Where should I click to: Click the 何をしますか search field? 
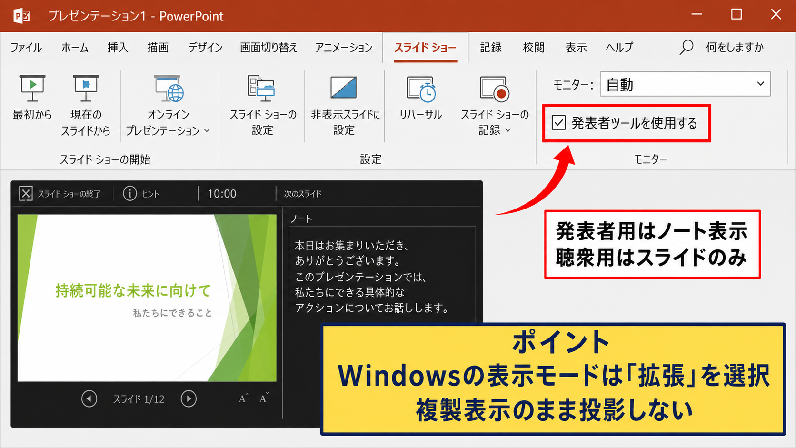point(735,47)
